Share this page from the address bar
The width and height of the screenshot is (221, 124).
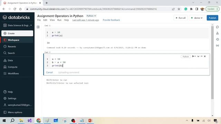pos(173,9)
